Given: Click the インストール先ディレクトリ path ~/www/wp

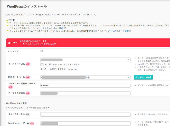Looking at the screenshot, I should pyautogui.click(x=72, y=69).
